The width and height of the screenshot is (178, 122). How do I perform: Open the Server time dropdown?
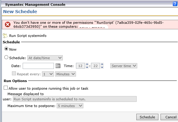[124, 66]
